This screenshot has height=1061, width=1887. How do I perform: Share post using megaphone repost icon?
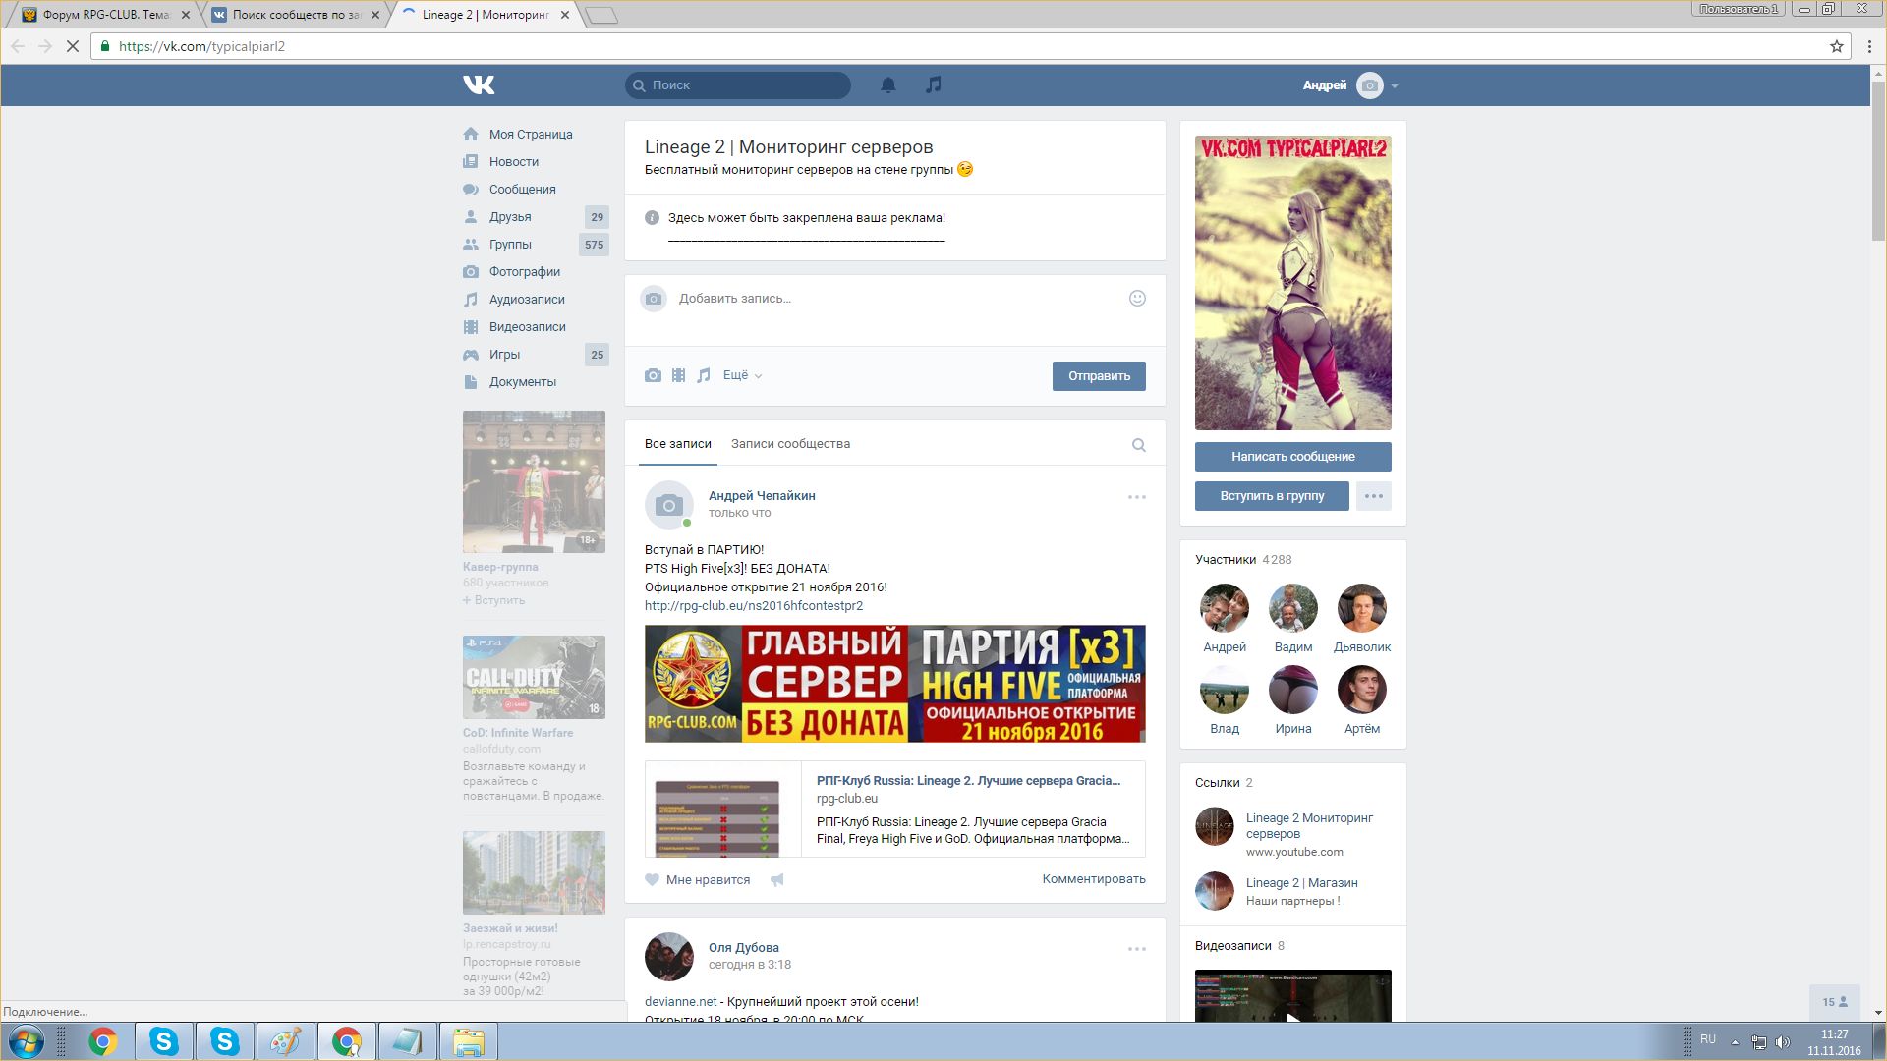pos(776,880)
